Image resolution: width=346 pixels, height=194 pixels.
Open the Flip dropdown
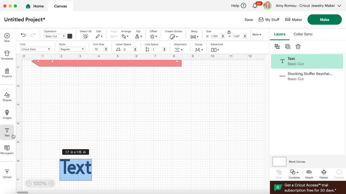click(x=138, y=36)
